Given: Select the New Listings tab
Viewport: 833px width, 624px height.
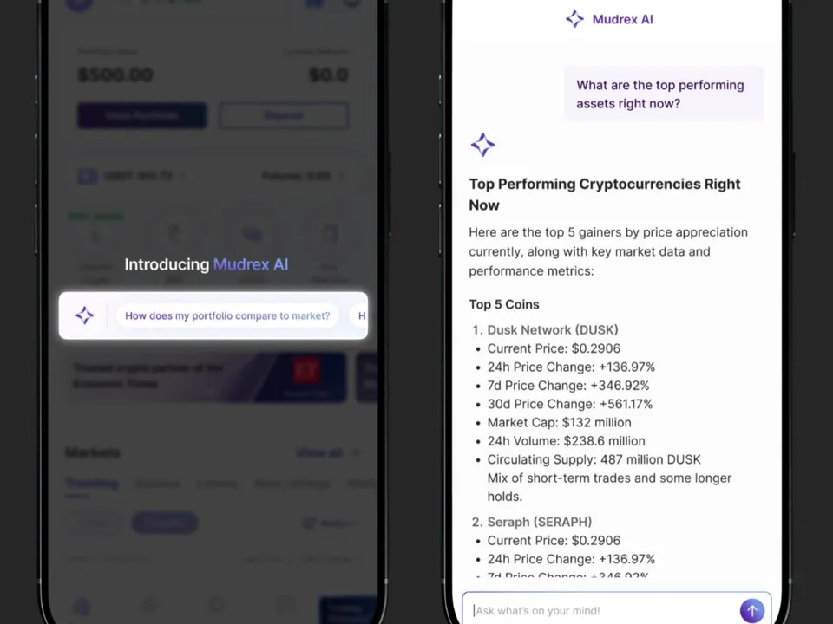Looking at the screenshot, I should [x=292, y=484].
